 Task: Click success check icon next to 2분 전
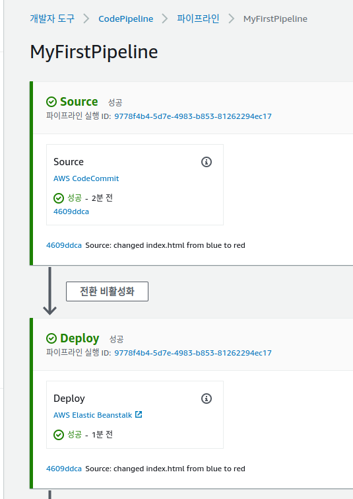pyautogui.click(x=59, y=198)
